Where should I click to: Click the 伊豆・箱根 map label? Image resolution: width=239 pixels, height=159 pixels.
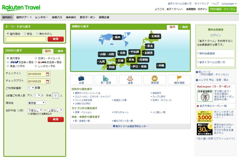click(139, 66)
